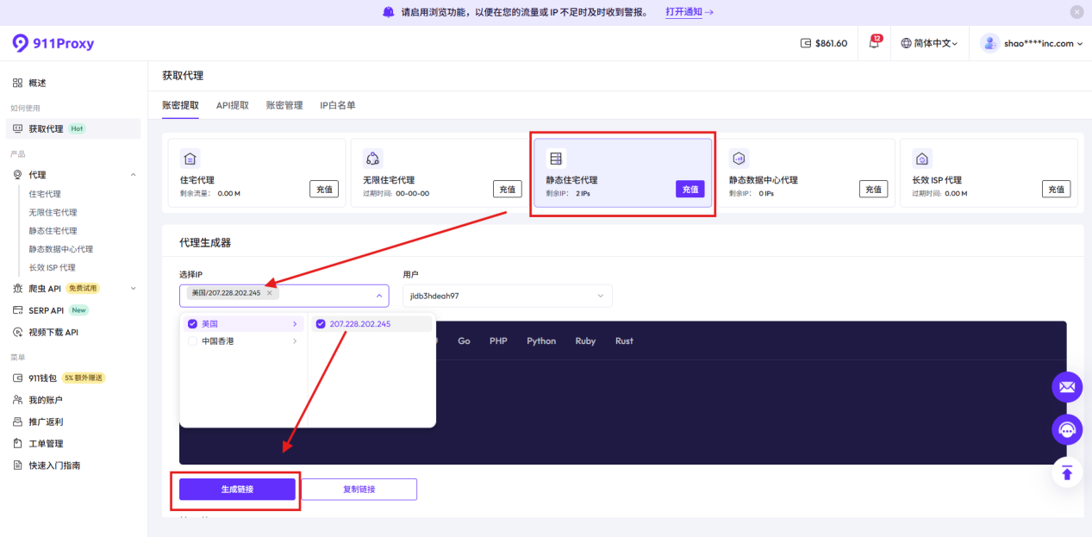Close the top notification banner
Viewport: 1092px width, 537px height.
click(x=1076, y=12)
